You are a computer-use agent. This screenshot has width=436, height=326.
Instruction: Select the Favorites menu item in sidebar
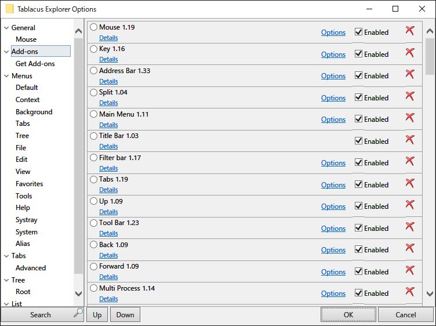point(29,184)
